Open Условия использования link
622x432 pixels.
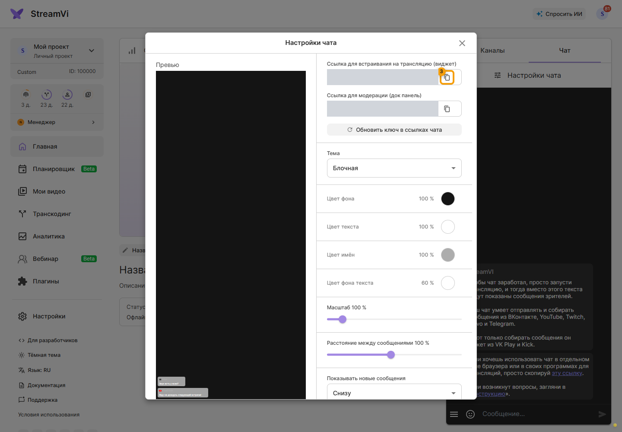click(x=49, y=415)
